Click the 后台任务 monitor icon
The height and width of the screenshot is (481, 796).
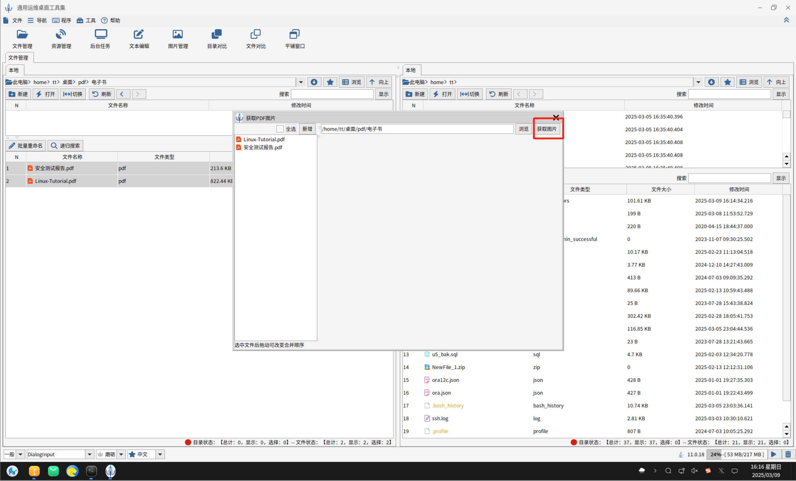[100, 38]
